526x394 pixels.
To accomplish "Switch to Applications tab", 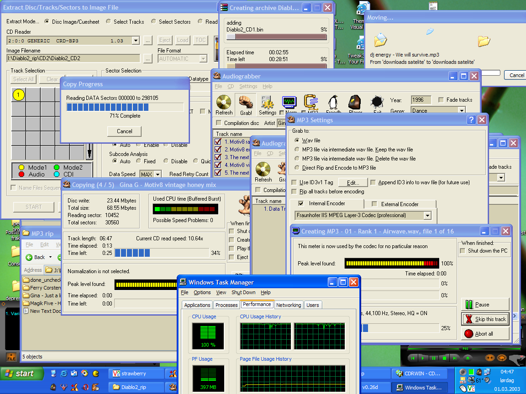I will click(x=197, y=305).
